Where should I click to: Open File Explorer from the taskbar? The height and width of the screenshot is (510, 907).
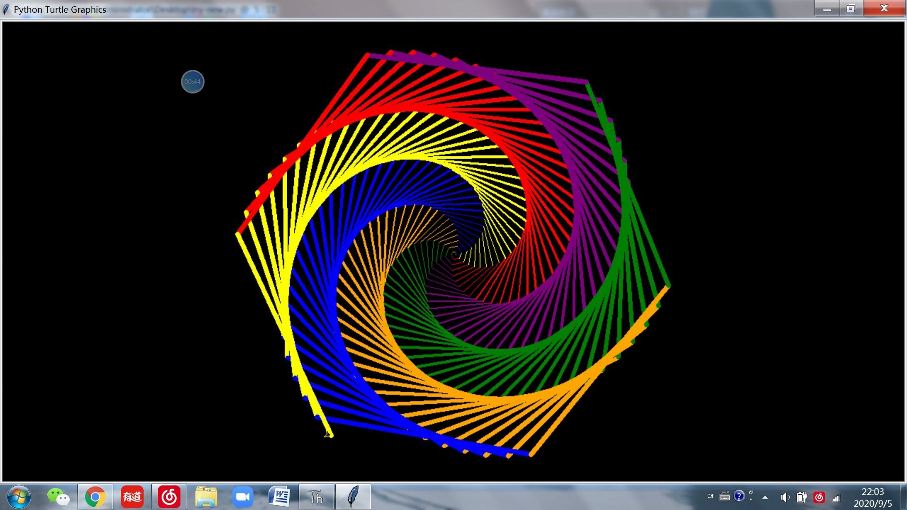205,497
